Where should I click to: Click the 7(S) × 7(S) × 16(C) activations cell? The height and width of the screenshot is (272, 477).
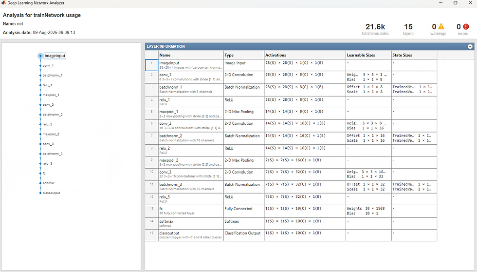[305, 162]
